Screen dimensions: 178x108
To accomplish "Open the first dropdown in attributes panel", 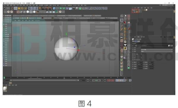I will click(x=157, y=50).
